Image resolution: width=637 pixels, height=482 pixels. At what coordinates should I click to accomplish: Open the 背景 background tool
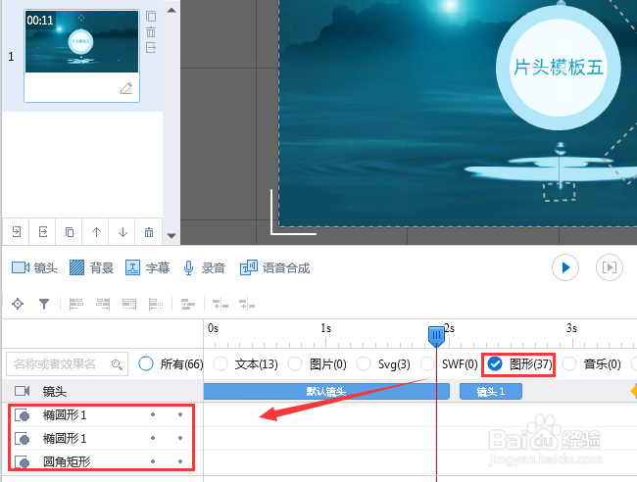coord(91,268)
